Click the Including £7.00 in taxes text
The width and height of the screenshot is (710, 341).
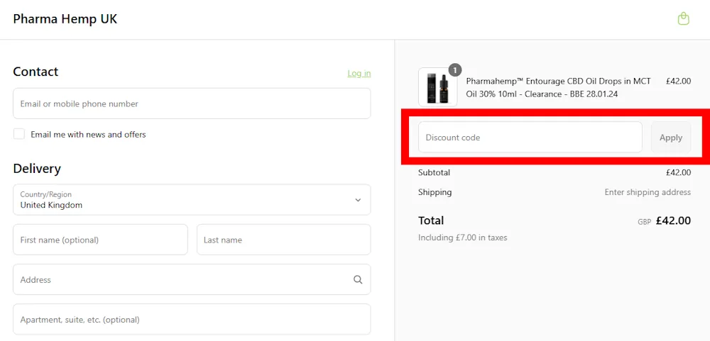click(x=463, y=237)
